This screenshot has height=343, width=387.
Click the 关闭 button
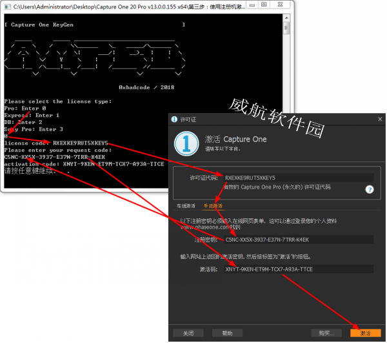coord(188,333)
